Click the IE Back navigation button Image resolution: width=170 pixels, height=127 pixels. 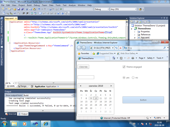pyautogui.click(x=79, y=48)
